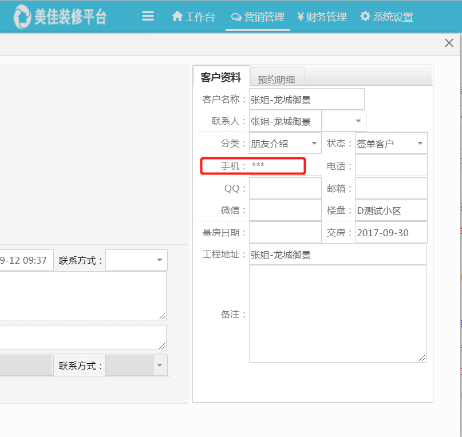Screen dimensions: 462x437
Task: Select the 客户资料 tab
Action: tap(221, 76)
